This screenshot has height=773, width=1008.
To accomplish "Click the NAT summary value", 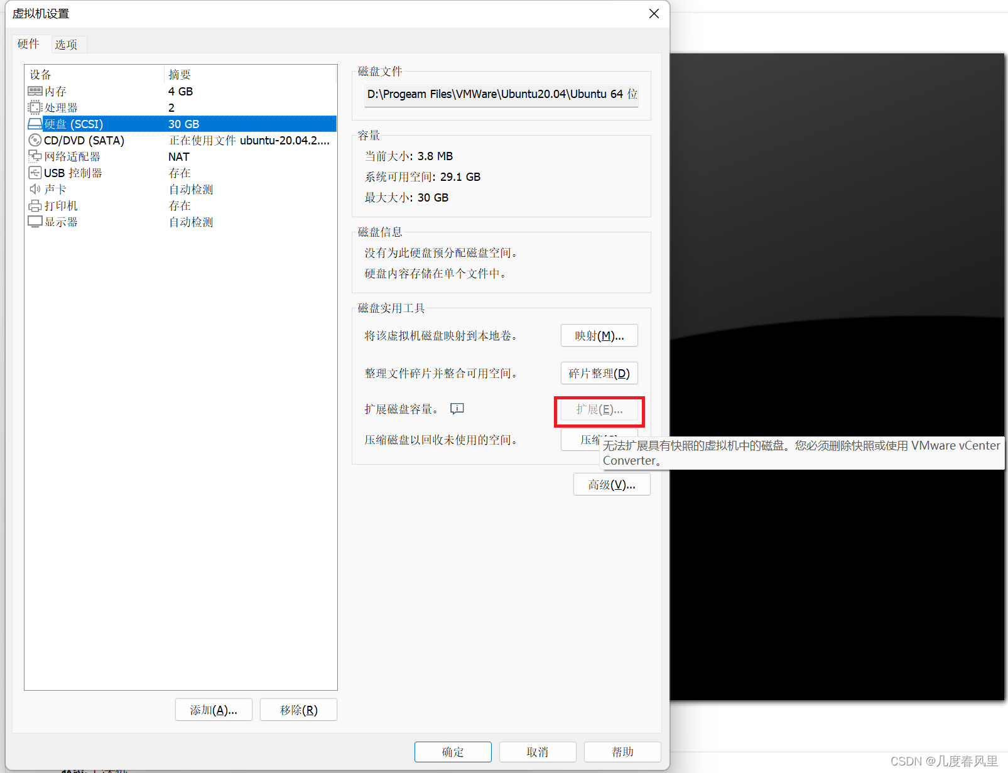I will pos(179,157).
